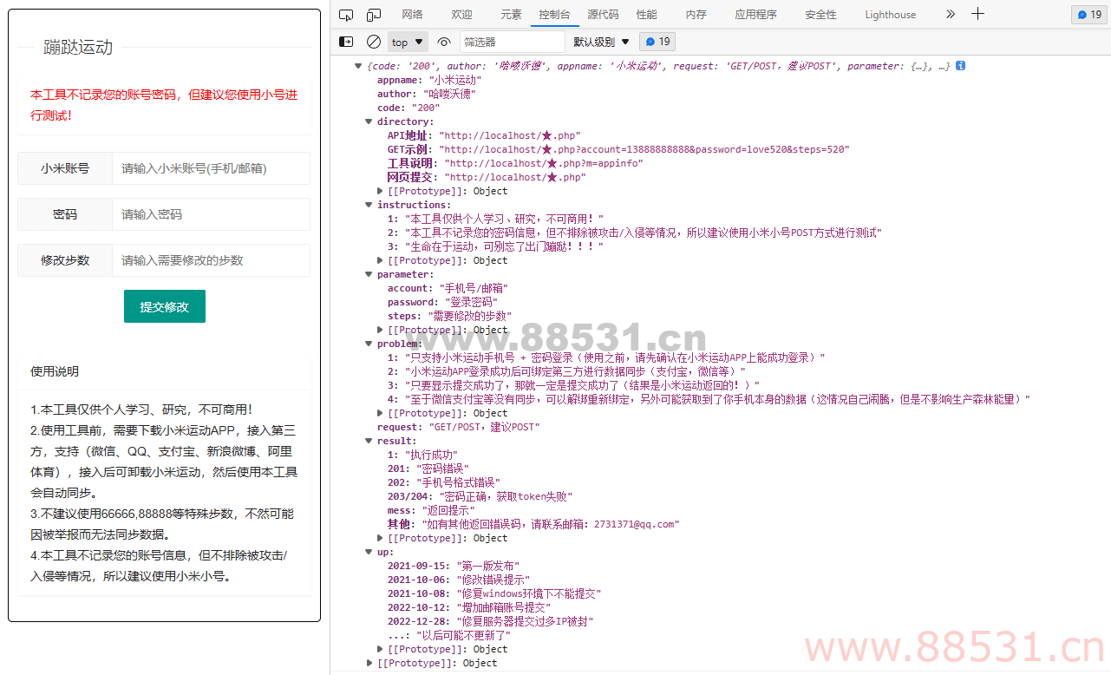Add a new DevTools tab with plus icon
1111x675 pixels.
click(977, 14)
